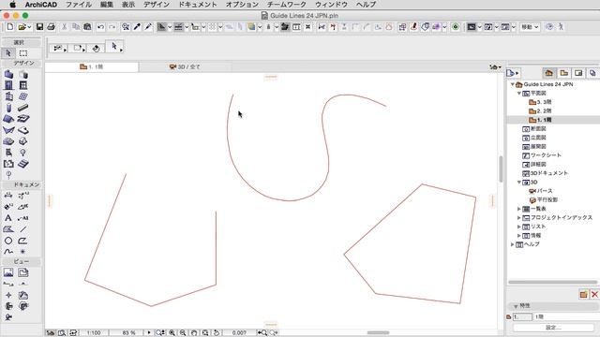The height and width of the screenshot is (337, 600).
Task: Toggle Snap Guides ruler button in toolbar
Action: pos(178,27)
